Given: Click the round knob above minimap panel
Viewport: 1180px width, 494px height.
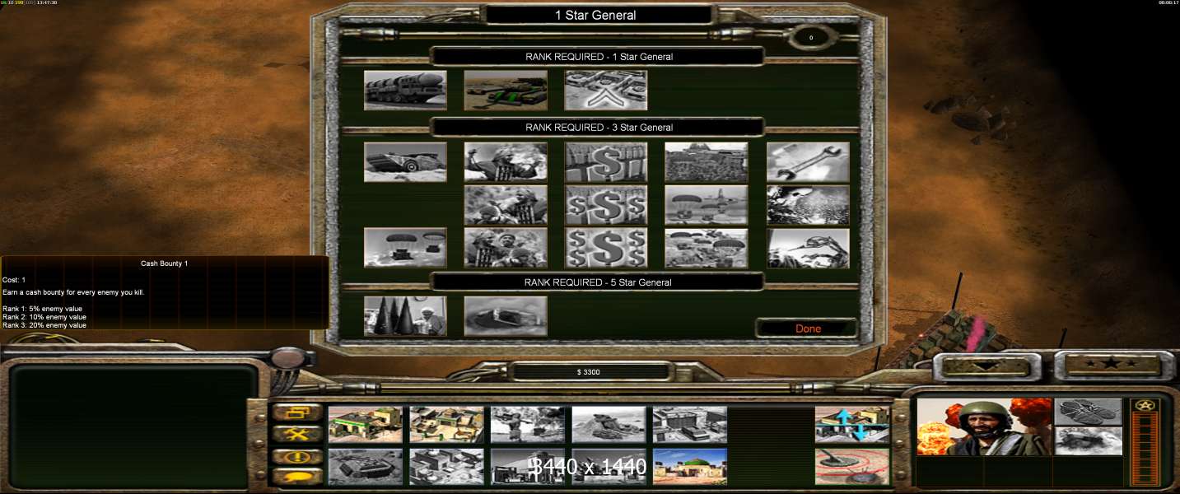Looking at the screenshot, I should pyautogui.click(x=288, y=357).
